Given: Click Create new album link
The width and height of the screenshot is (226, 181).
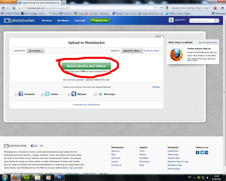Looking at the screenshot, I should pos(151,51).
